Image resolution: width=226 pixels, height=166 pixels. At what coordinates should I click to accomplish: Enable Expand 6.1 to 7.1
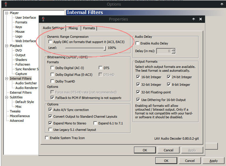click(x=95, y=123)
